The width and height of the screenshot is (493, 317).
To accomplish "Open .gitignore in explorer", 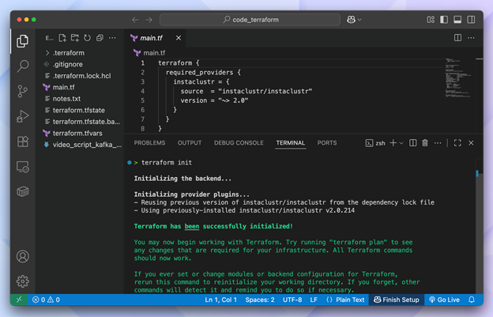I will coord(81,64).
